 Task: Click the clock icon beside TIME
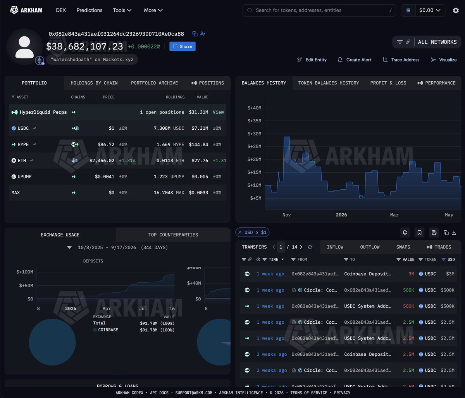(258, 259)
